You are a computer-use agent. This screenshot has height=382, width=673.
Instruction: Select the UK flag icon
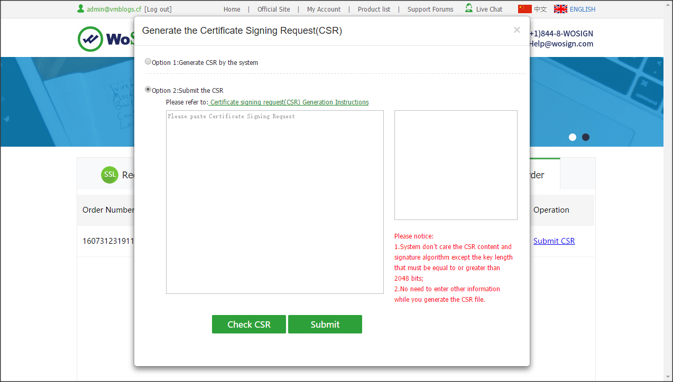click(560, 9)
